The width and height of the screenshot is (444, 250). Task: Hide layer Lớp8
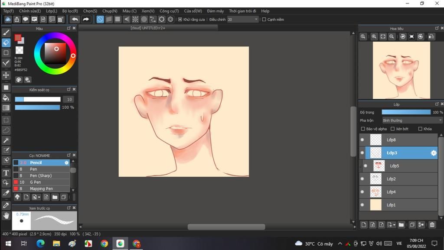point(362,140)
